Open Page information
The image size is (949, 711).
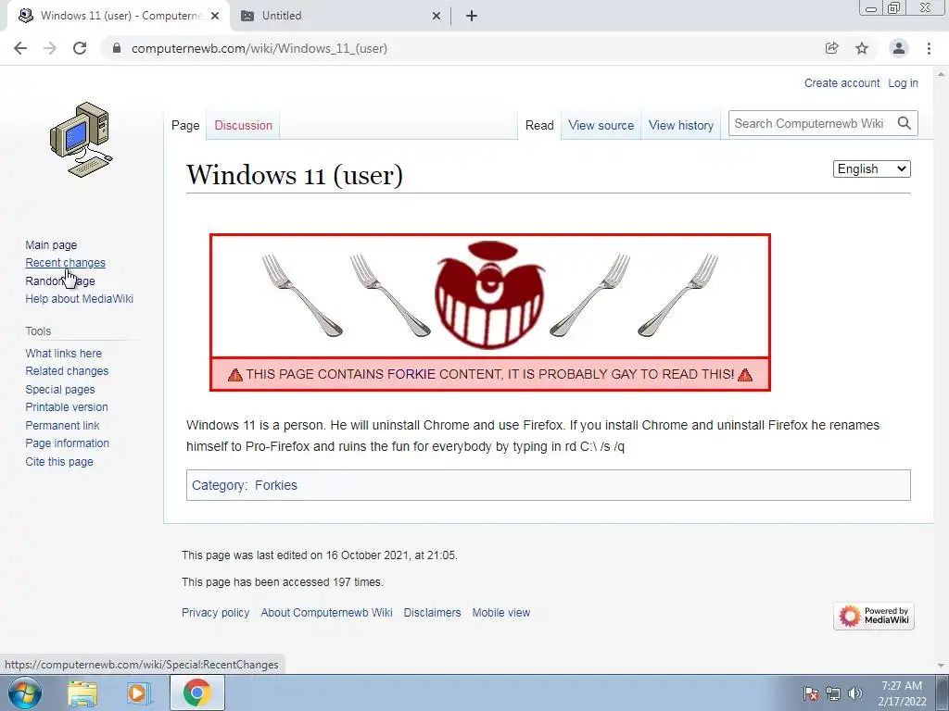[67, 443]
